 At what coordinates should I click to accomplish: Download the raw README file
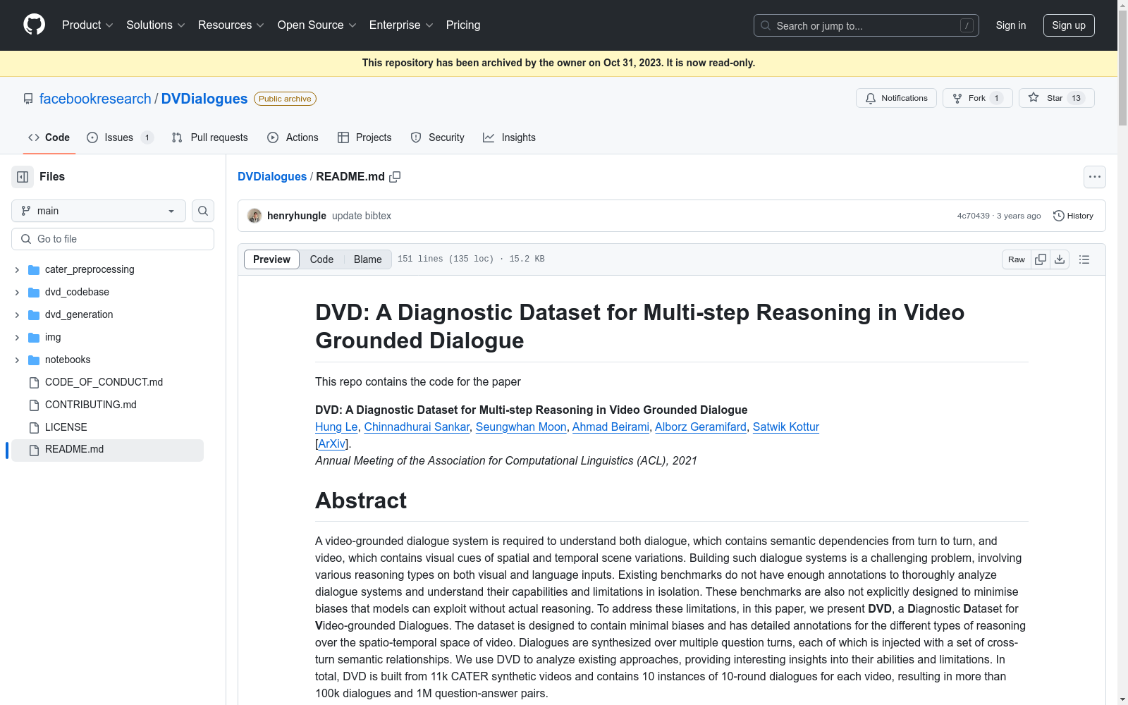[1060, 259]
